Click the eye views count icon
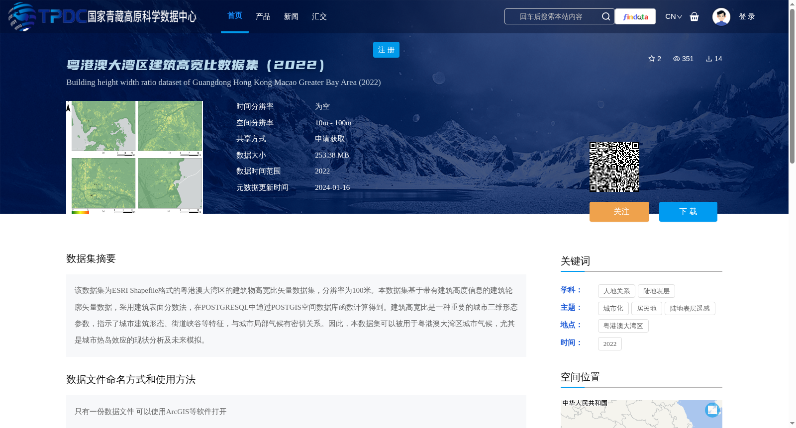Image resolution: width=796 pixels, height=428 pixels. click(677, 59)
